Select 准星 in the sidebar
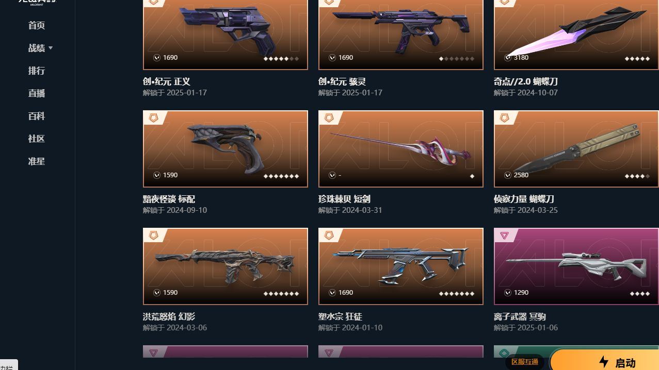 (37, 161)
